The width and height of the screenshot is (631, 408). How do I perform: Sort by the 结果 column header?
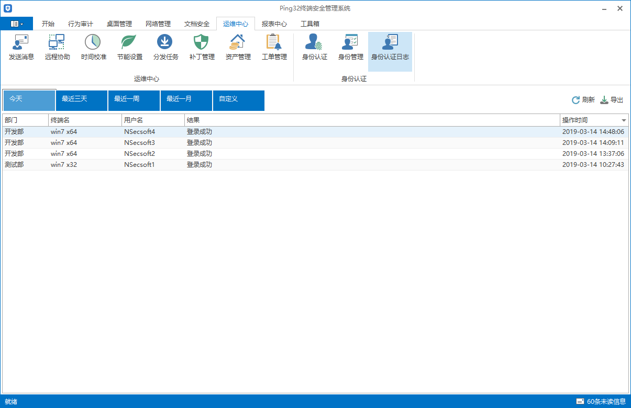[x=372, y=120]
